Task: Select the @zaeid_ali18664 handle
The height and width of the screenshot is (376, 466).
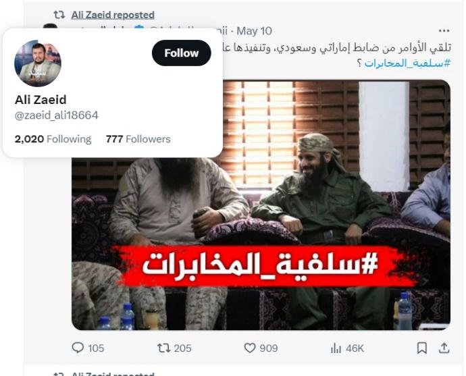Action: pyautogui.click(x=57, y=115)
